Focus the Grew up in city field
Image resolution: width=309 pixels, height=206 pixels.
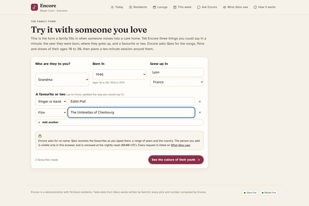tap(177, 72)
